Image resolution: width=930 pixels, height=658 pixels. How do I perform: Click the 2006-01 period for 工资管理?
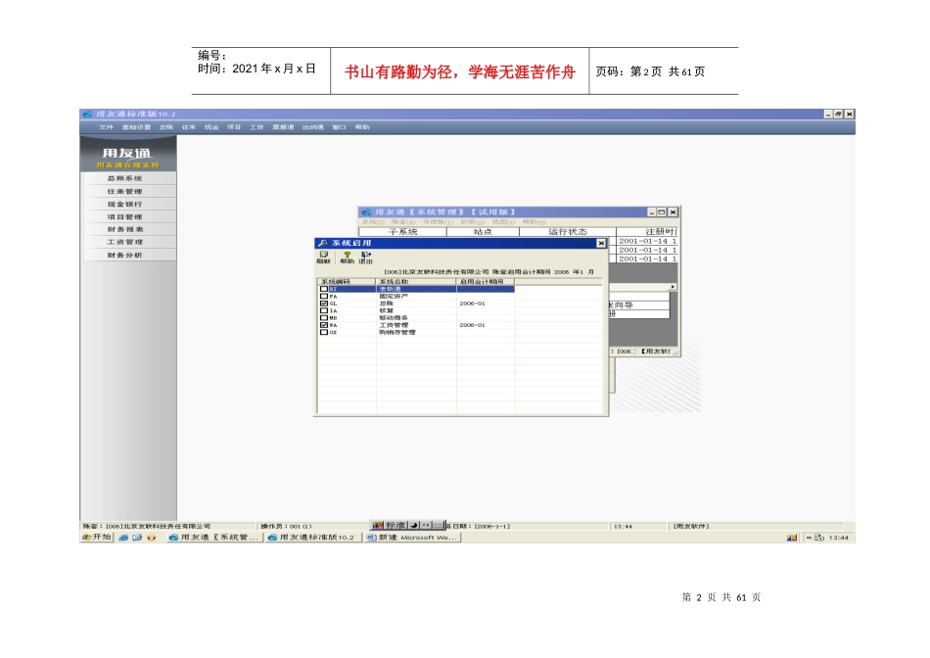click(x=472, y=325)
